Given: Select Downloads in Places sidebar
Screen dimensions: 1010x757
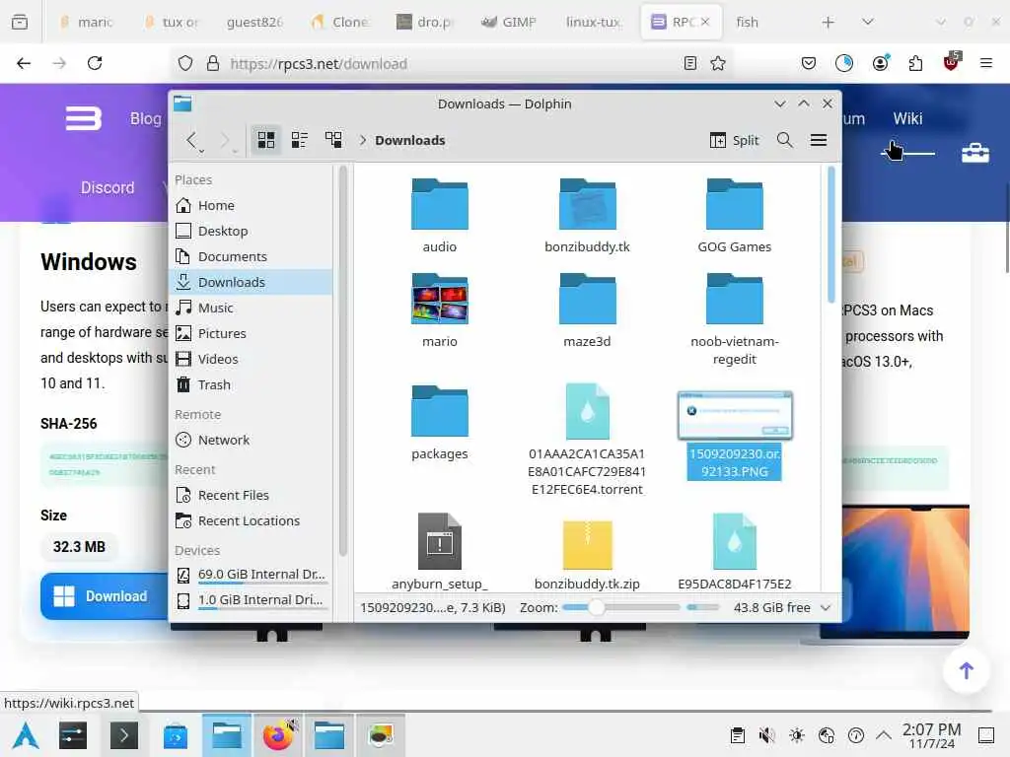Looking at the screenshot, I should click(252, 282).
